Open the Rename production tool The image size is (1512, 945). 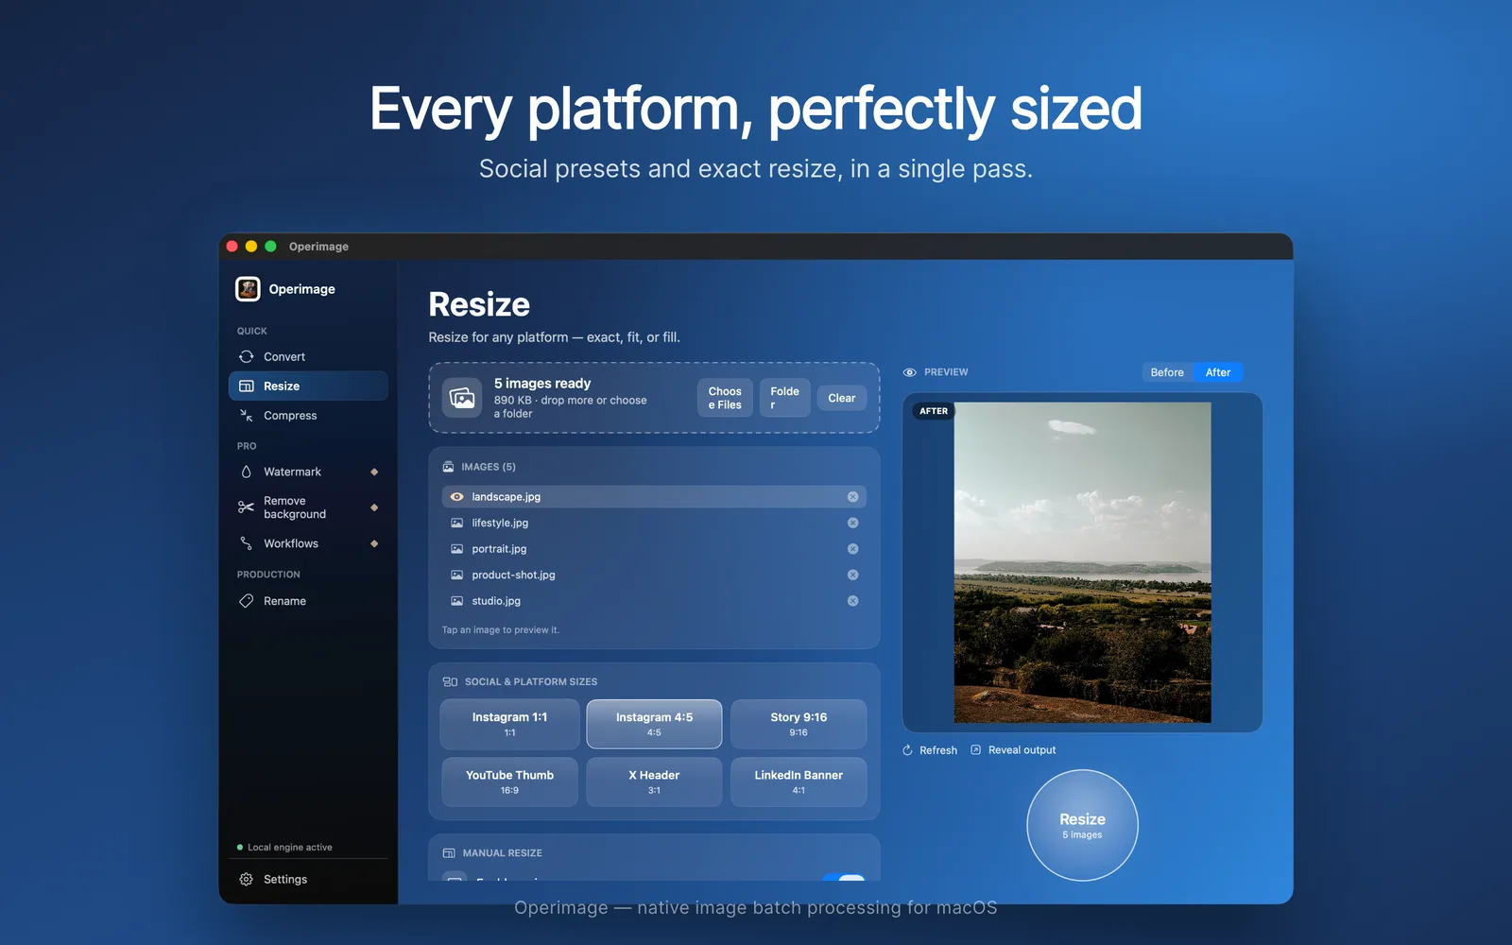coord(308,601)
